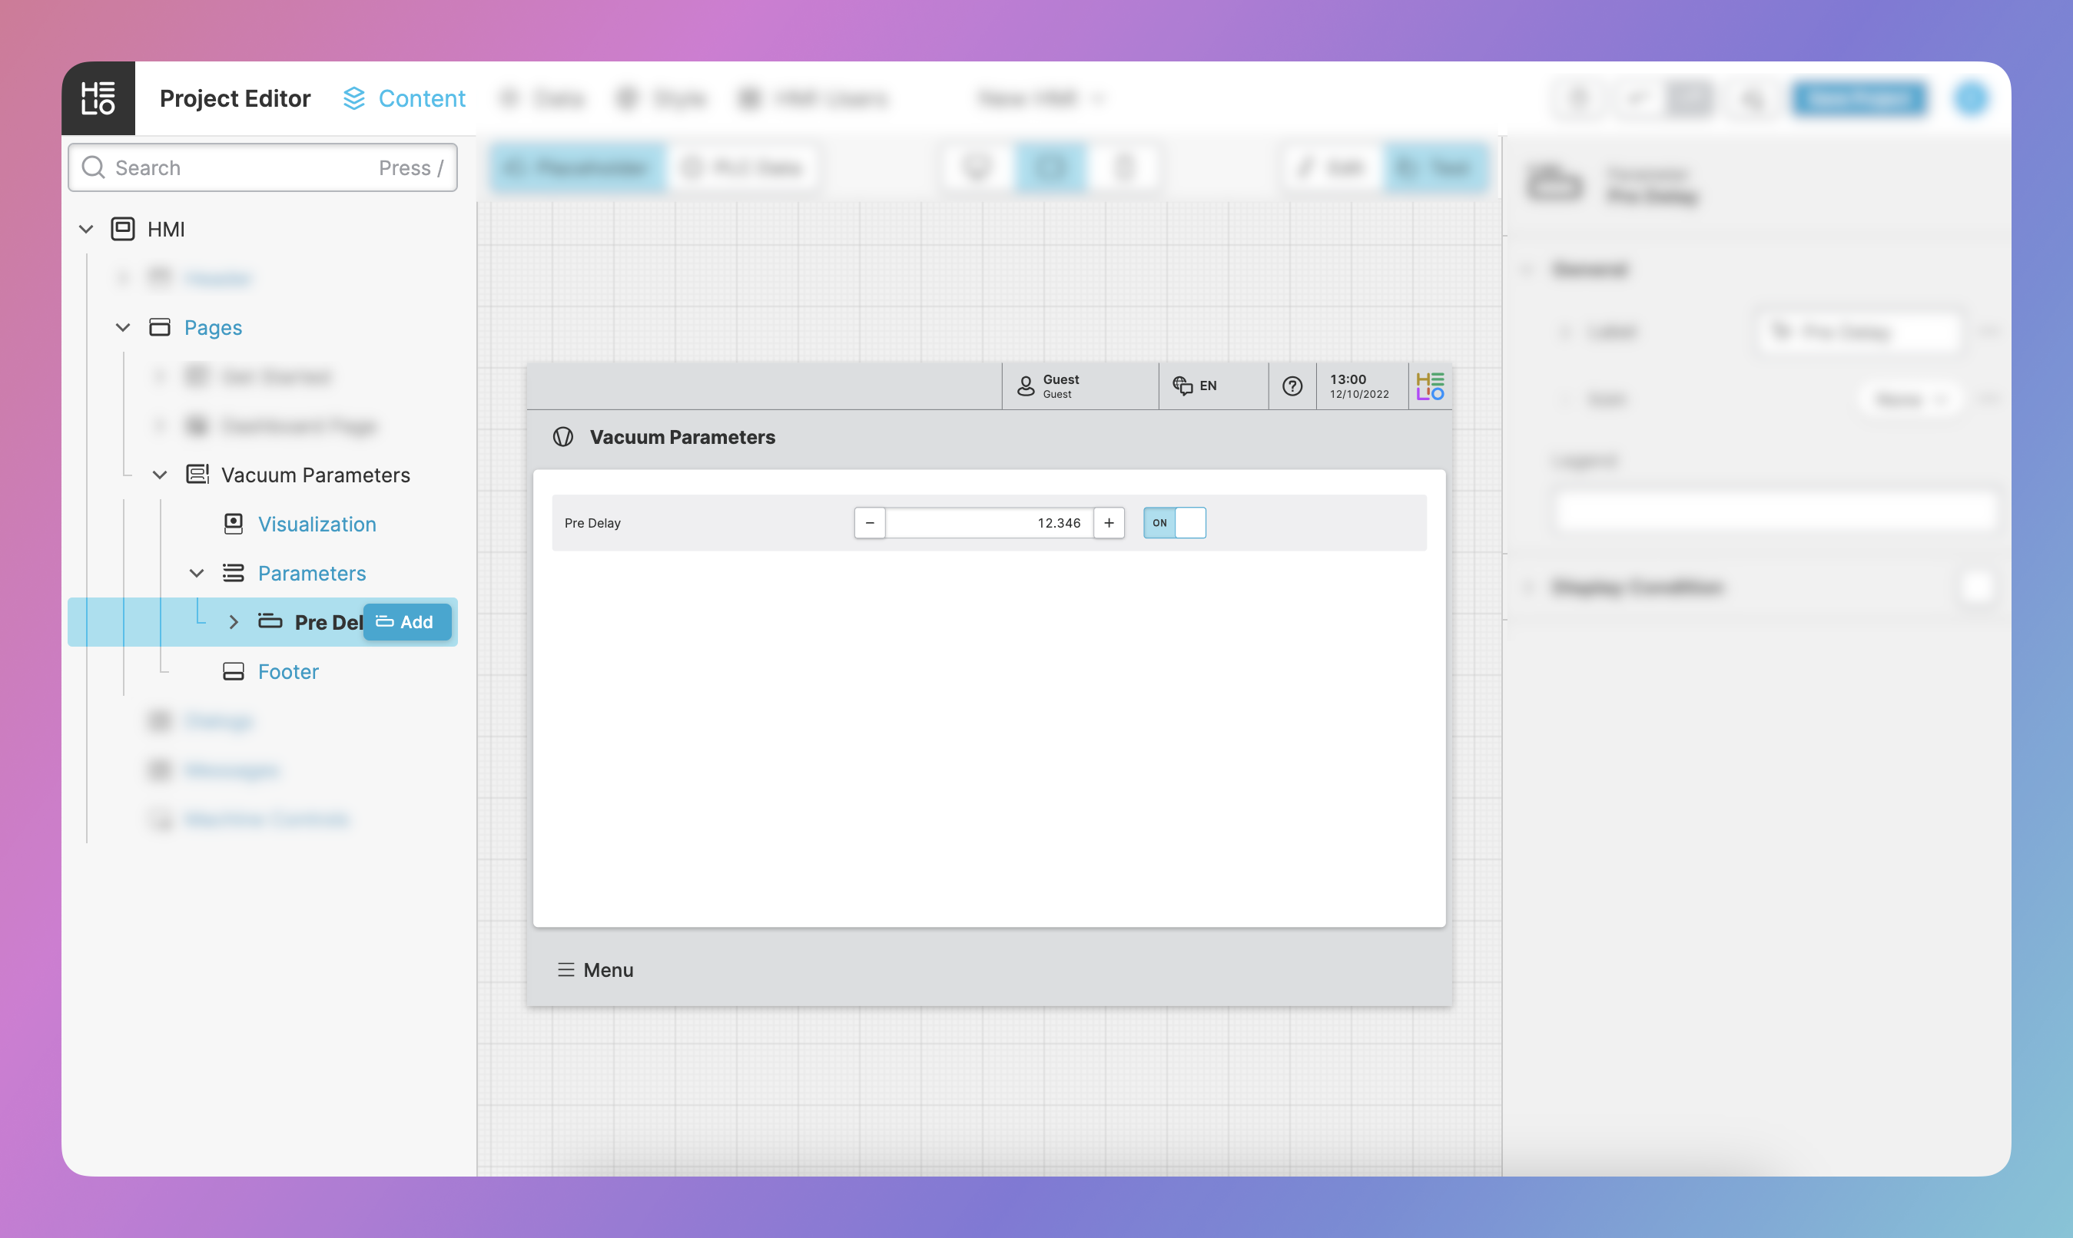The image size is (2073, 1238).
Task: Expand the Pre Delay tree item
Action: pos(234,622)
